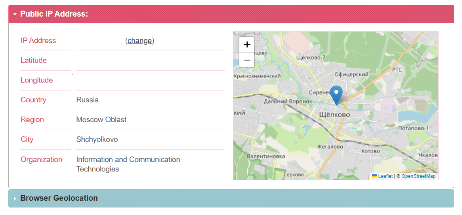Click the change IP address link
The width and height of the screenshot is (462, 215).
click(x=139, y=41)
